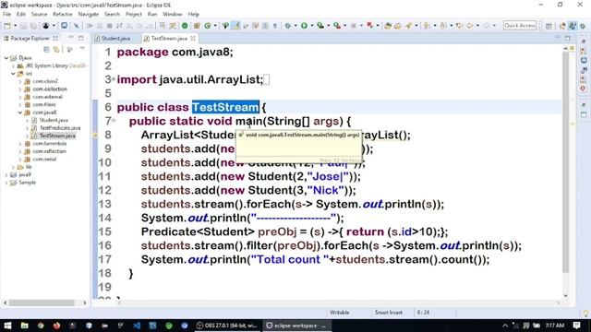The image size is (591, 332).
Task: Click Collapse All in Package Explorer
Action: click(46, 50)
